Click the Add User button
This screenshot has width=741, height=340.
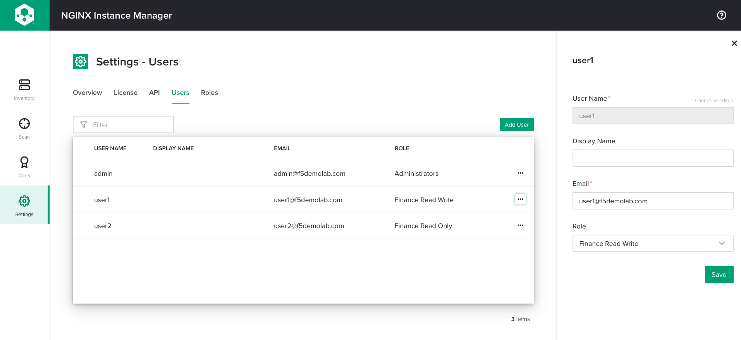click(517, 125)
